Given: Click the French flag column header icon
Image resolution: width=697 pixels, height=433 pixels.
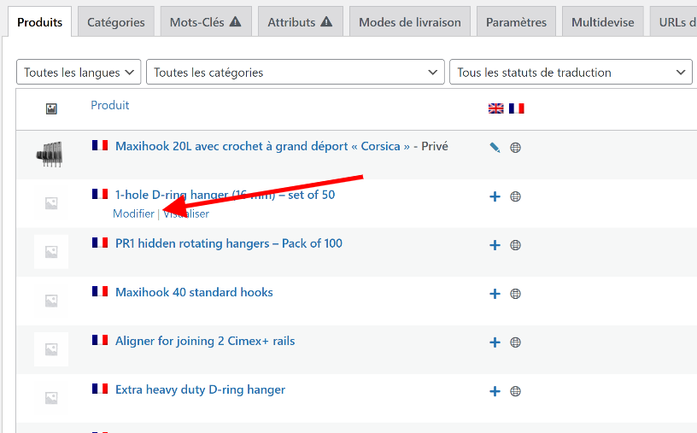Looking at the screenshot, I should click(517, 108).
